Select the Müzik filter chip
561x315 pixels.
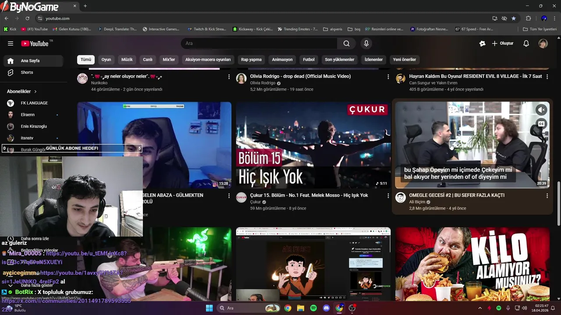click(x=127, y=59)
